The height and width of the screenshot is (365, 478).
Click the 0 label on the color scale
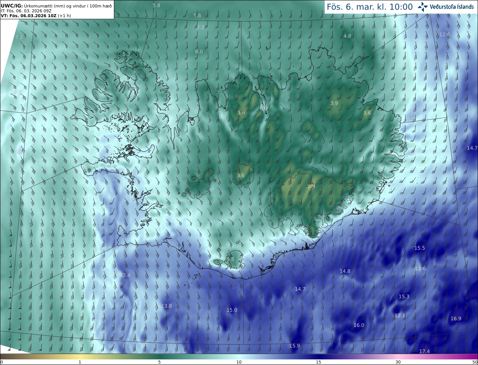click(1, 362)
